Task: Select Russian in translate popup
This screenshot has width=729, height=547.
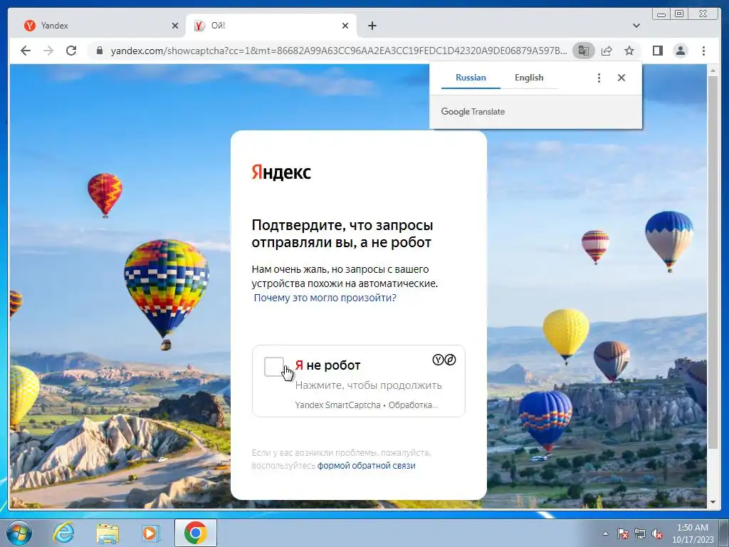Action: [x=471, y=78]
